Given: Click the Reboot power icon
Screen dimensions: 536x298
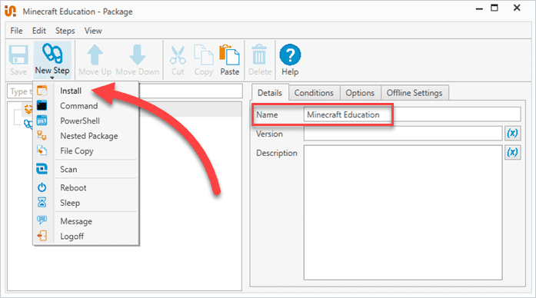Looking at the screenshot, I should click(42, 187).
